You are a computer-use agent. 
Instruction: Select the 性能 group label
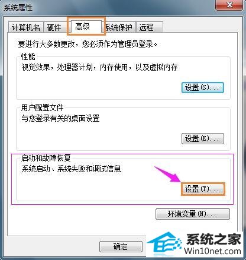click(28, 56)
